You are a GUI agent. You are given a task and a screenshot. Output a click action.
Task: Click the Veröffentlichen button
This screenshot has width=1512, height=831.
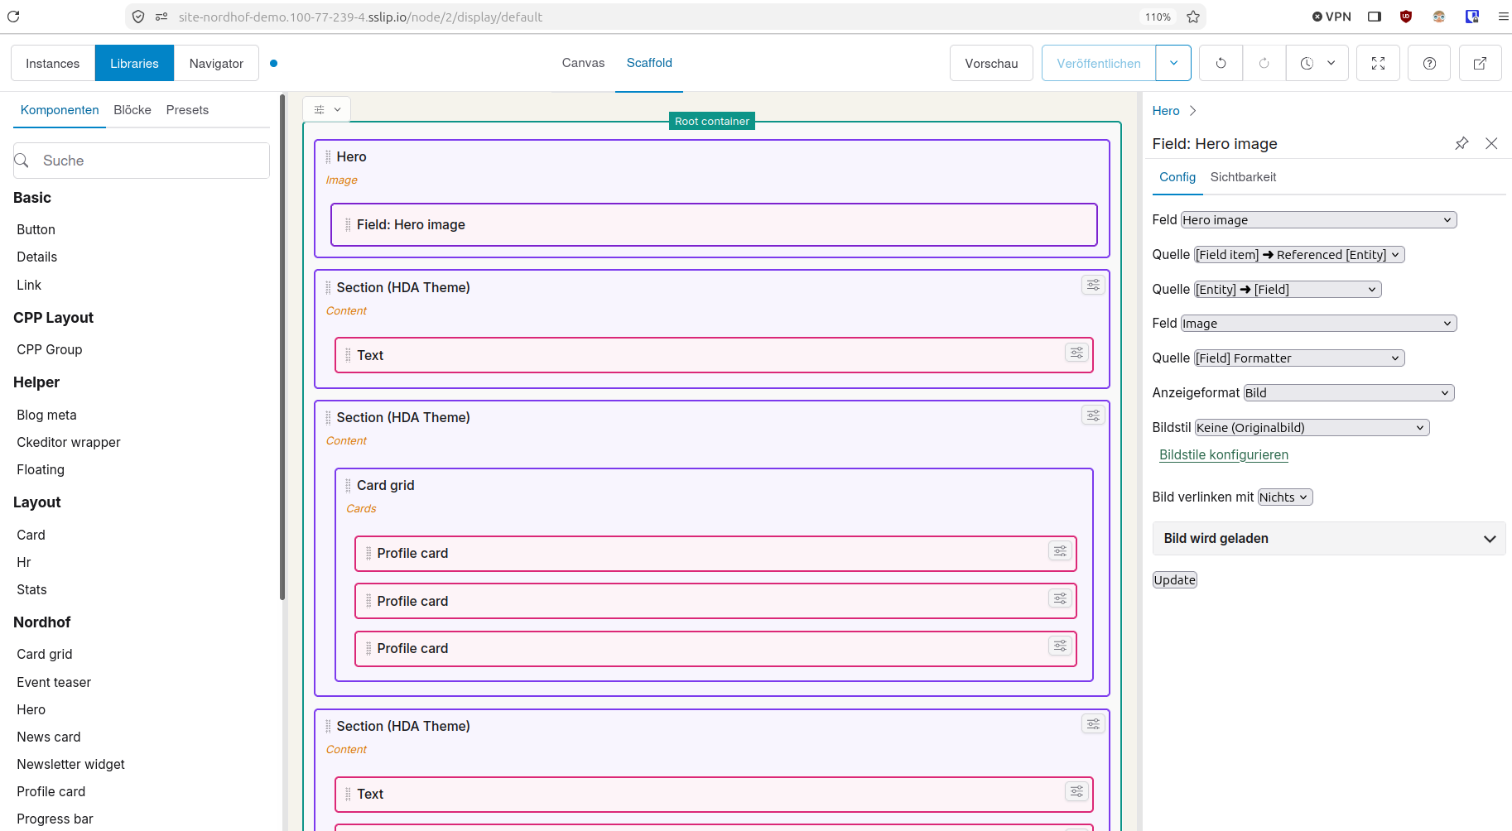[1099, 63]
